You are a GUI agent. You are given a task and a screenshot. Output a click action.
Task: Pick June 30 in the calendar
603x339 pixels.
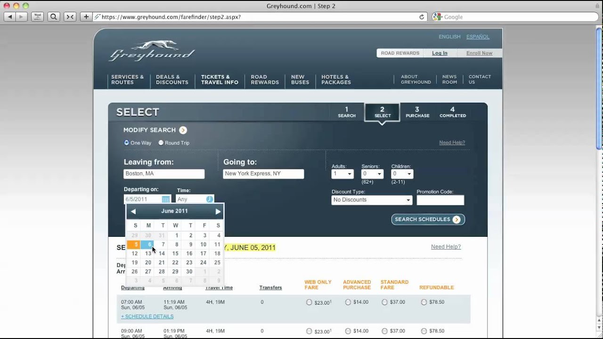click(189, 272)
